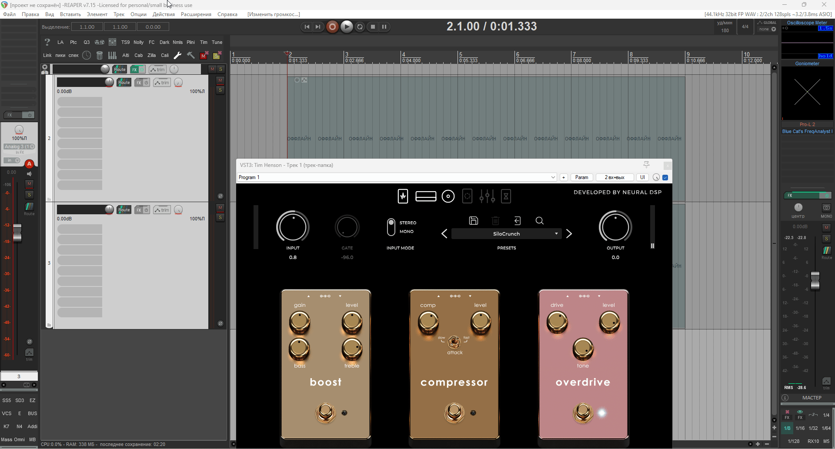Image resolution: width=835 pixels, height=449 pixels.
Task: Toggle STEREO/MONO input mode switch
Action: 391,227
